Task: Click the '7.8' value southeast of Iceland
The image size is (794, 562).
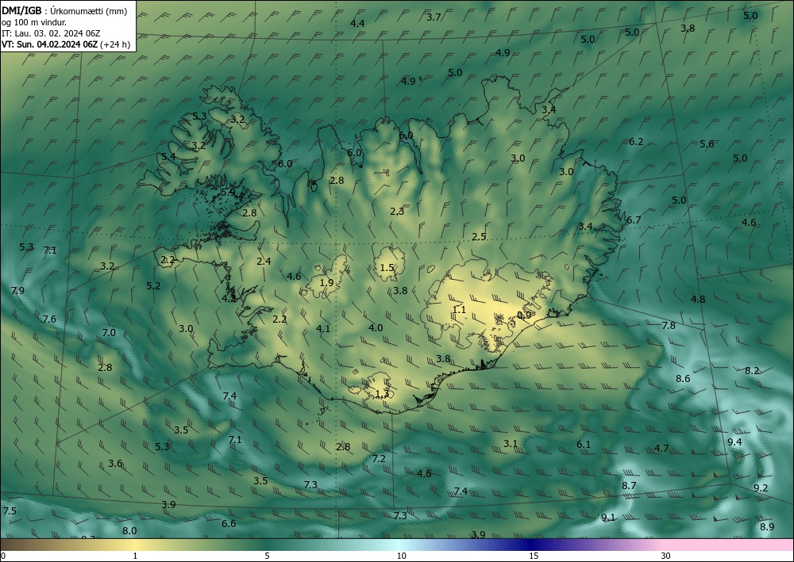Action: (669, 326)
